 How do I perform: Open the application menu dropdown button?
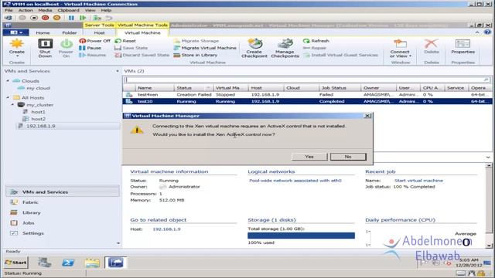[15, 32]
